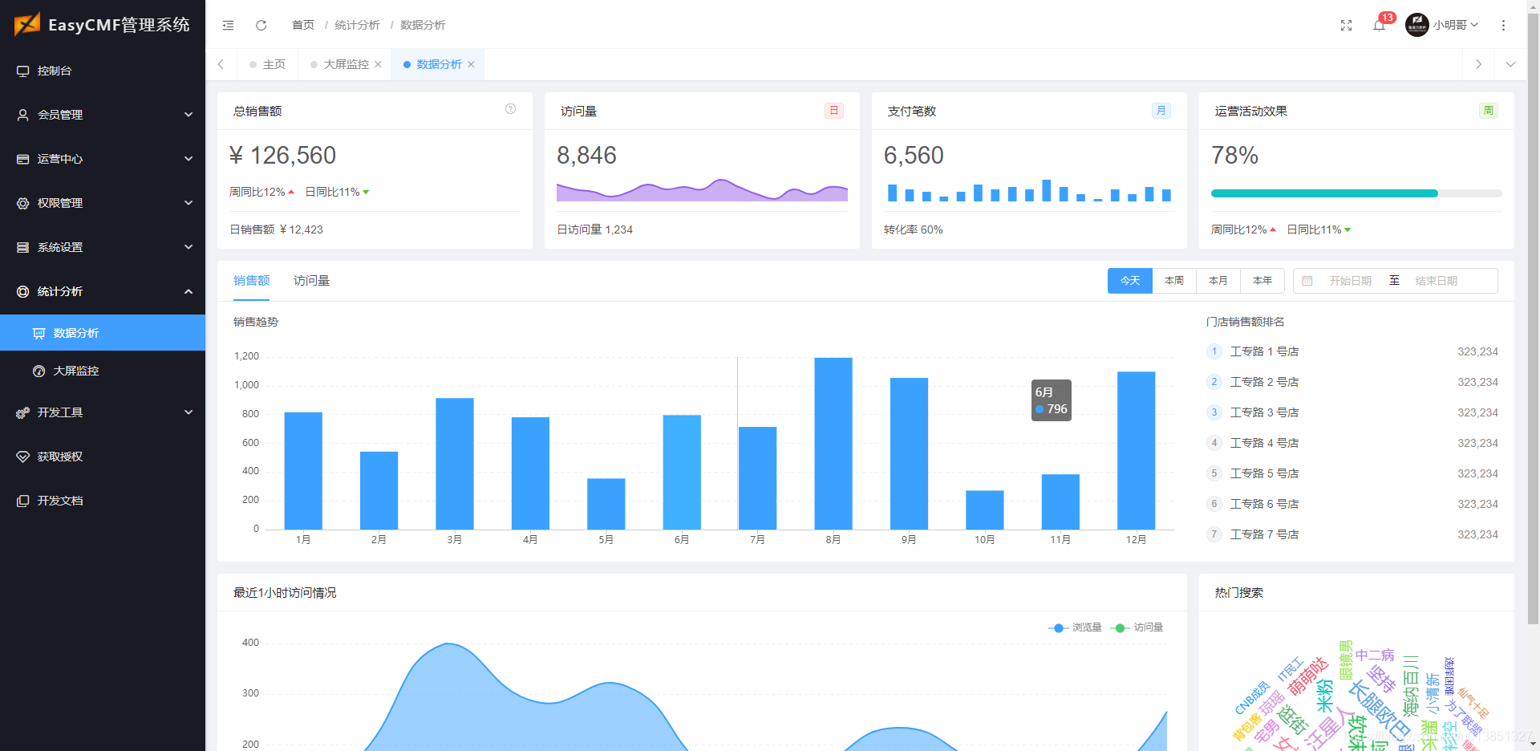Image resolution: width=1540 pixels, height=751 pixels.
Task: Expand the 权限管理 submenu
Action: click(188, 203)
